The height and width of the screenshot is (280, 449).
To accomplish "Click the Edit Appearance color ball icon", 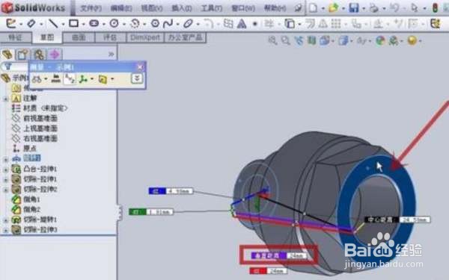I will 380,41.
